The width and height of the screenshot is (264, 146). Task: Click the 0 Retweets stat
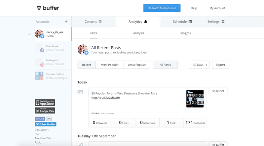(100, 122)
